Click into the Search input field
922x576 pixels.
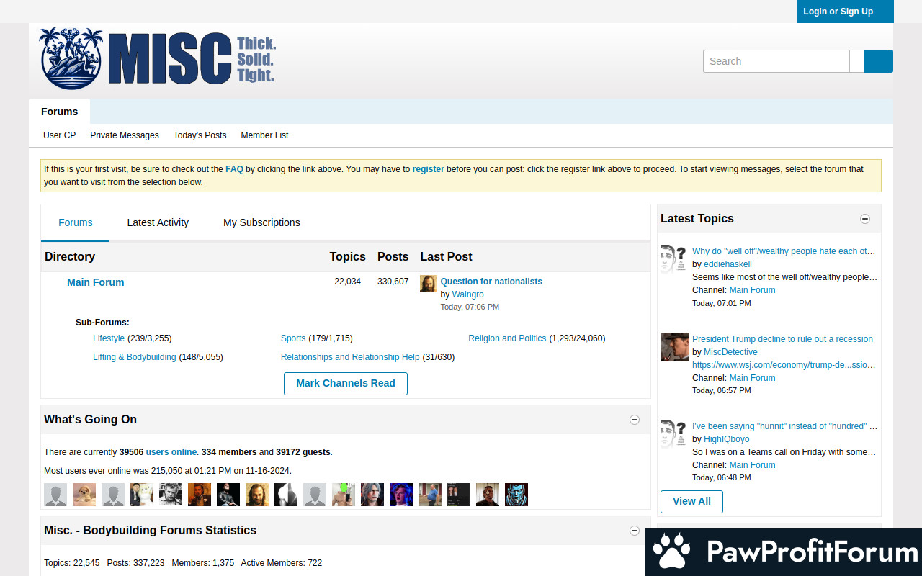pos(776,61)
